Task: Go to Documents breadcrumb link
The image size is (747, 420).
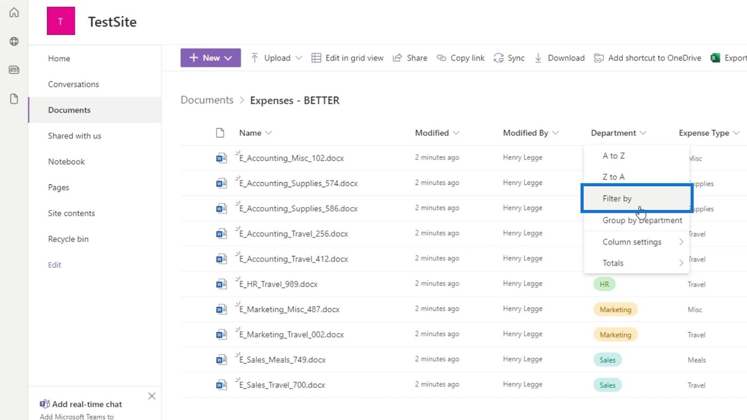Action: [x=207, y=100]
